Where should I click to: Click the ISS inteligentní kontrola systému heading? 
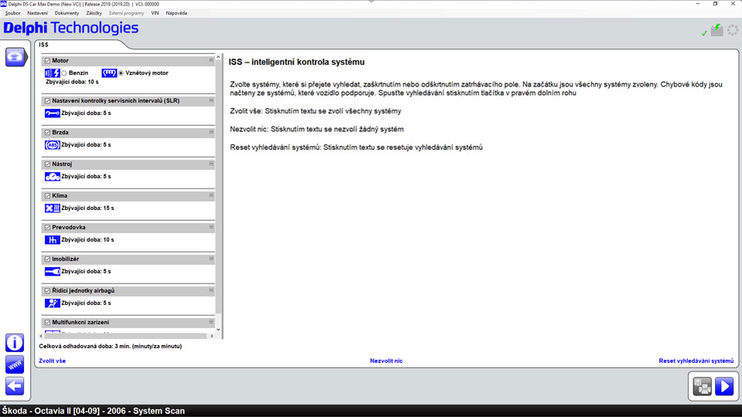pyautogui.click(x=297, y=62)
